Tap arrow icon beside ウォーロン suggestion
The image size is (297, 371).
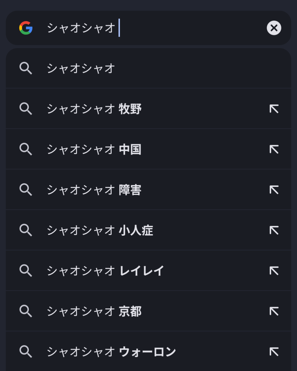[x=274, y=352]
